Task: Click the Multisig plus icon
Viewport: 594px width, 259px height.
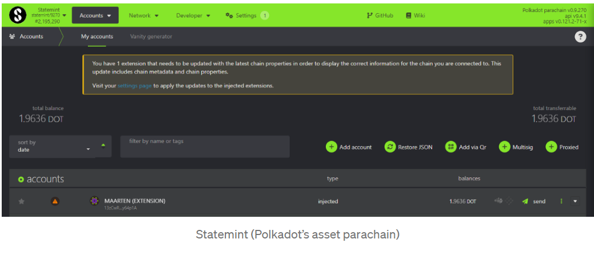Action: 504,147
